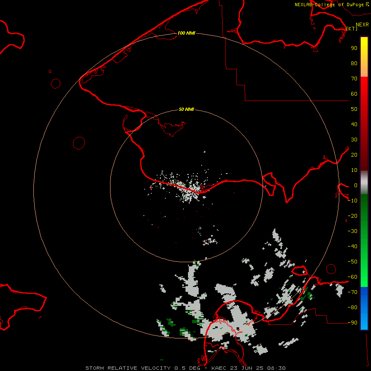
Task: Click the [KT] units label
Action: [352, 28]
